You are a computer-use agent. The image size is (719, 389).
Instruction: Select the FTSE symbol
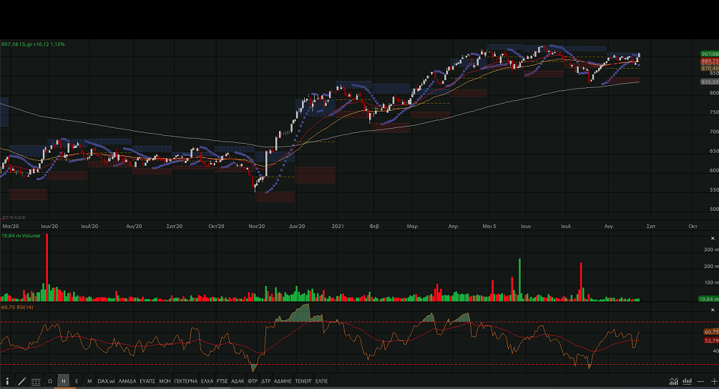tap(222, 381)
